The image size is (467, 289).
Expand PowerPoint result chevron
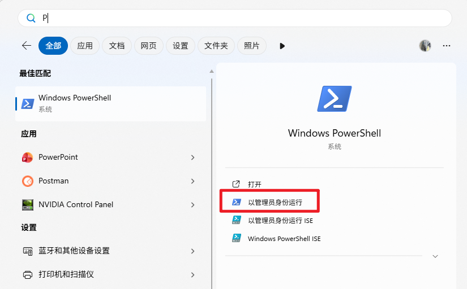(192, 157)
